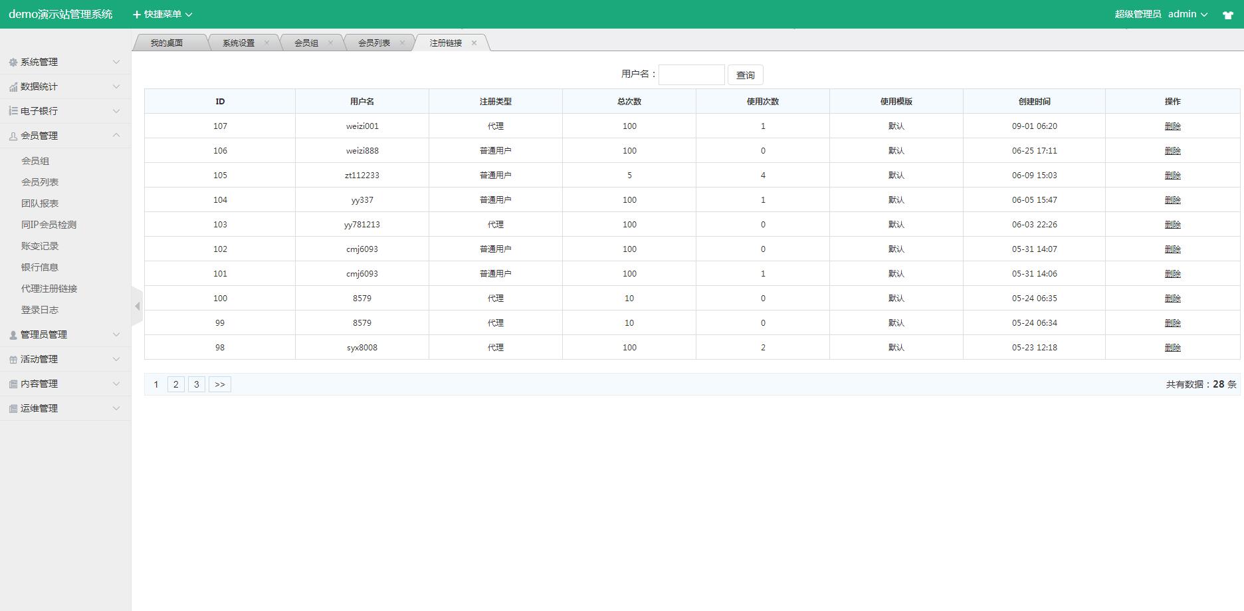
Task: Open 银行信息 in the sidebar
Action: pos(40,267)
